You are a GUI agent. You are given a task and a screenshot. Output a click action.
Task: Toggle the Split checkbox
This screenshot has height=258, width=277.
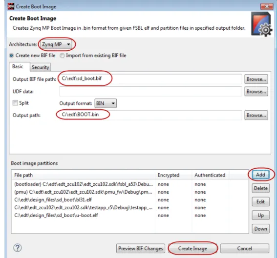15,103
